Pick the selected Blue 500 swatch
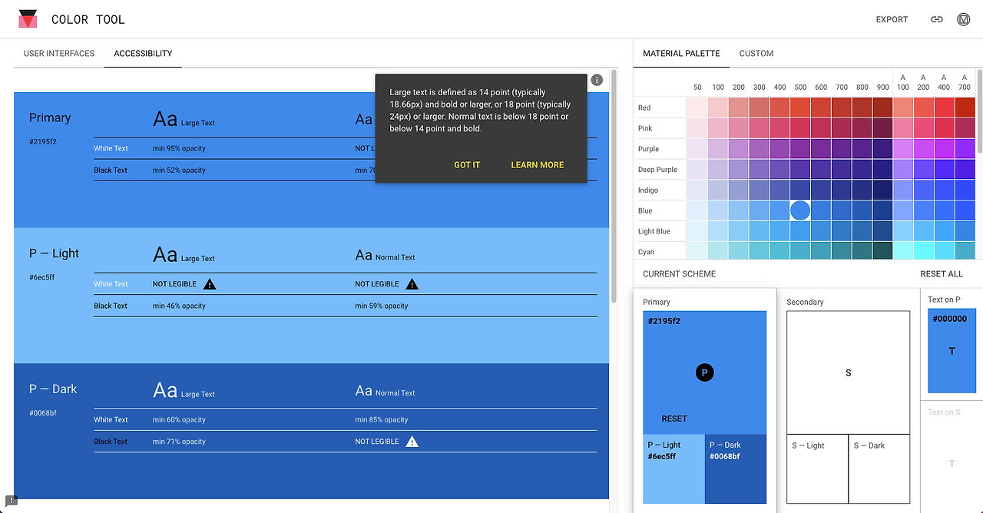 tap(800, 210)
